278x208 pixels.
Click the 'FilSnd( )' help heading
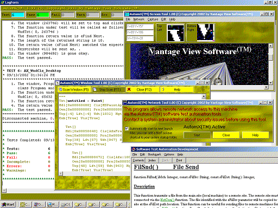click(146, 167)
